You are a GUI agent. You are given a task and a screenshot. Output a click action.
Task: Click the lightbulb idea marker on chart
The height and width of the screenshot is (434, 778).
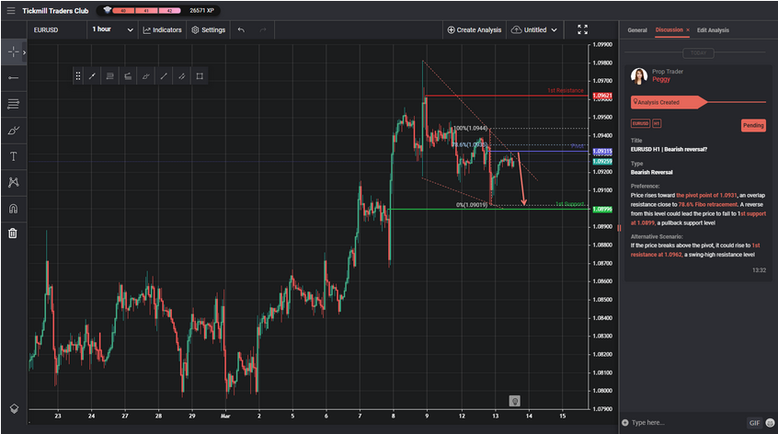pyautogui.click(x=515, y=401)
